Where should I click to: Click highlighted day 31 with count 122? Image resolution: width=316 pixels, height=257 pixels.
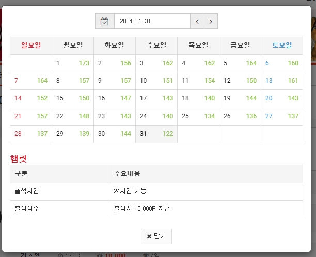pos(156,134)
